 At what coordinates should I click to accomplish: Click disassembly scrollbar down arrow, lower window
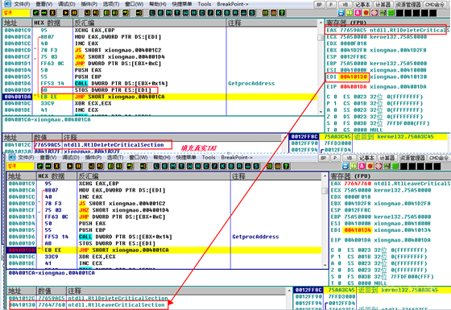(x=325, y=265)
